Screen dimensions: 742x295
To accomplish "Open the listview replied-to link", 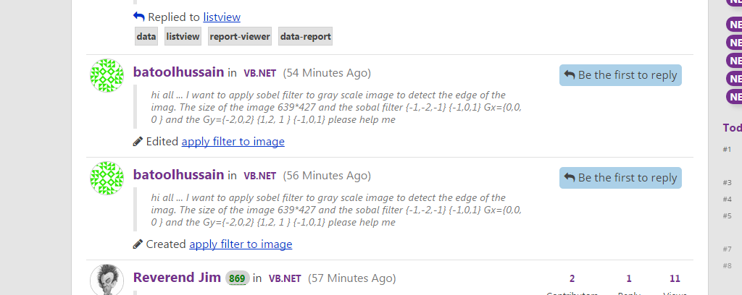I will (222, 17).
